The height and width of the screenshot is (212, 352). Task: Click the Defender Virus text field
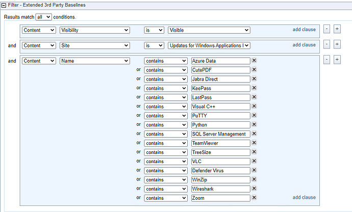click(221, 171)
